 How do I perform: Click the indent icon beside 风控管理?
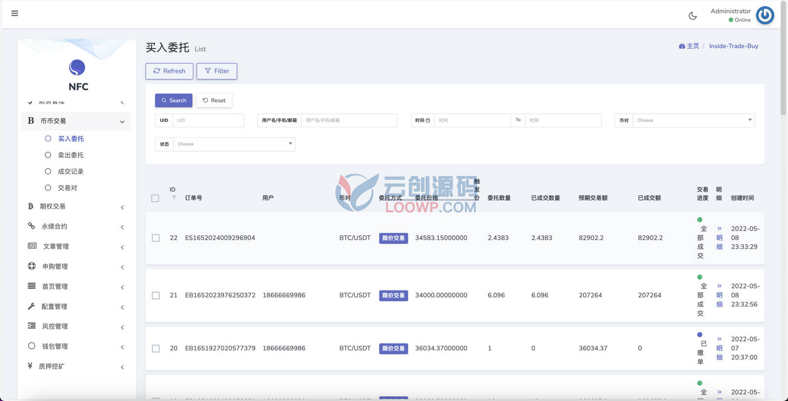32,326
